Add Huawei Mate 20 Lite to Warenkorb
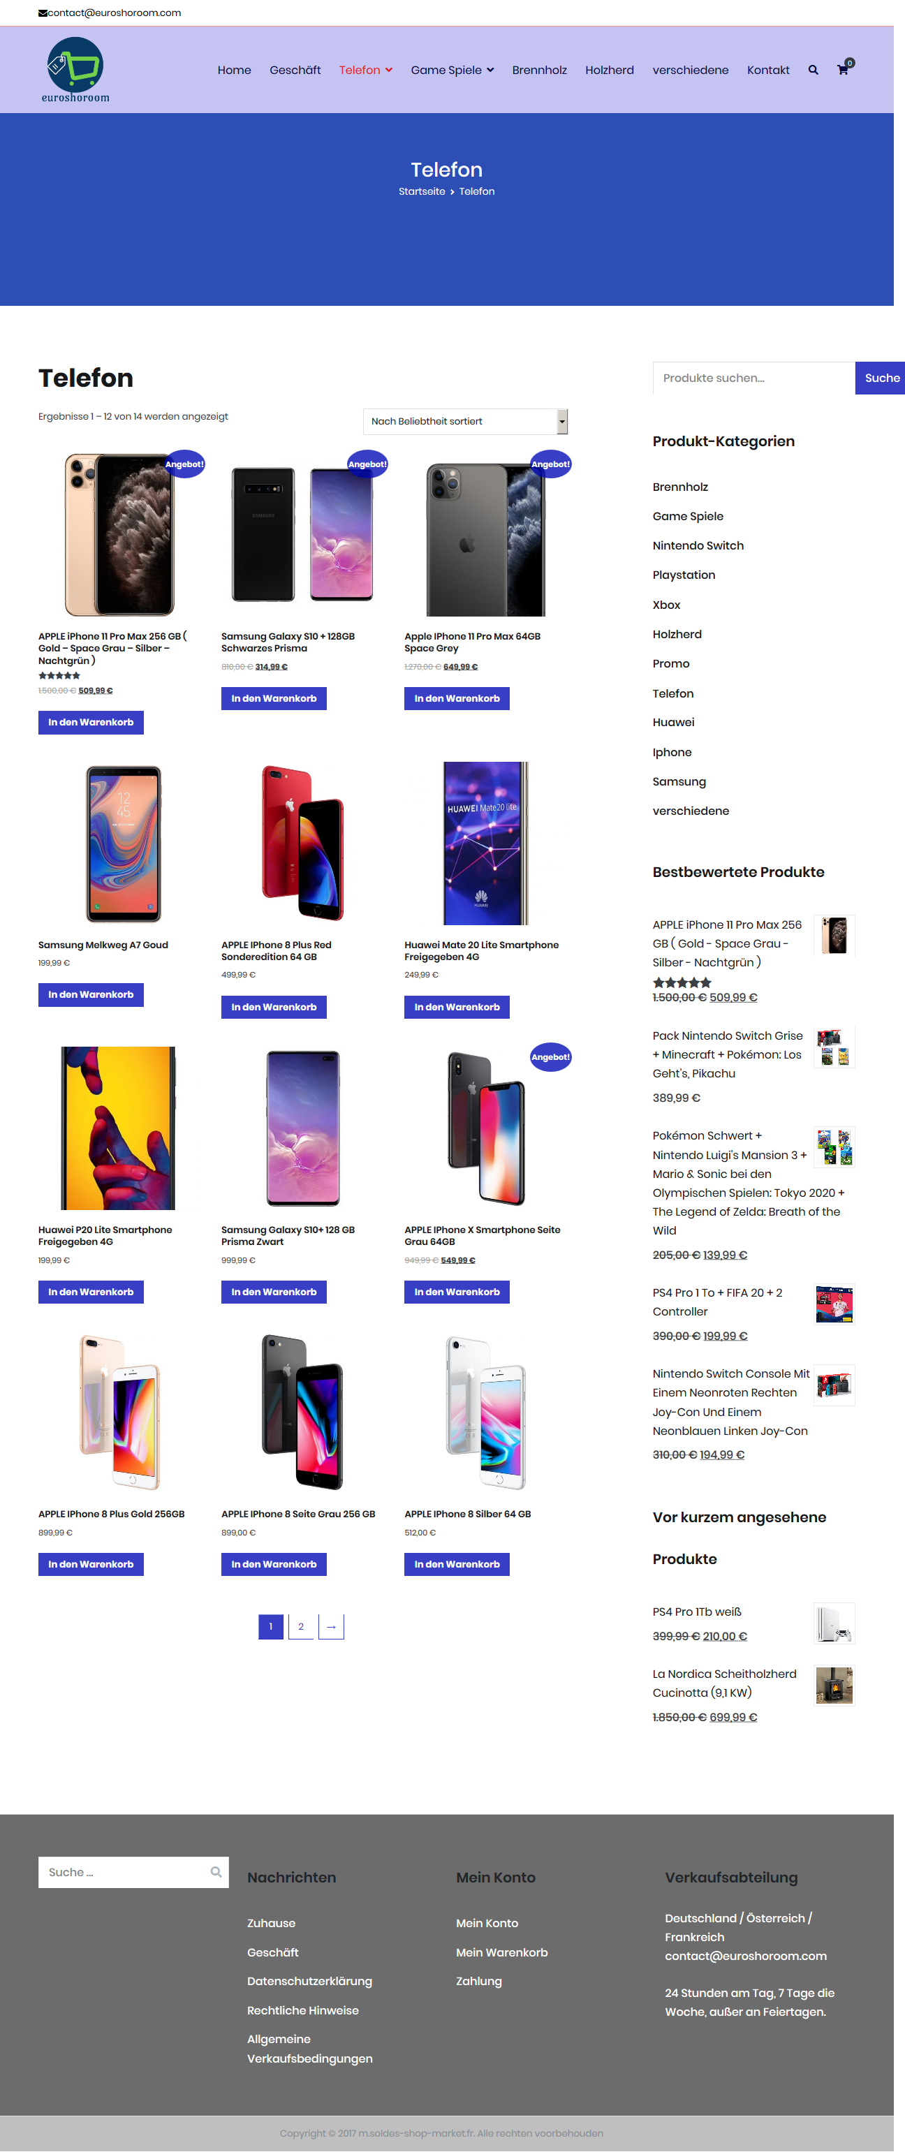905x2152 pixels. point(456,1007)
